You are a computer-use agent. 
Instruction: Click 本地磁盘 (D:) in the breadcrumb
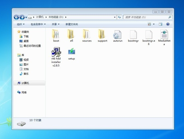(x=56, y=17)
